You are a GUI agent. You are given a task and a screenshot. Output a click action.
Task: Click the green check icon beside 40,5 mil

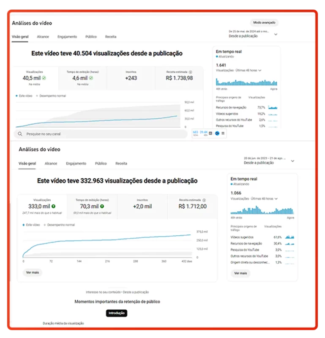pyautogui.click(x=44, y=78)
